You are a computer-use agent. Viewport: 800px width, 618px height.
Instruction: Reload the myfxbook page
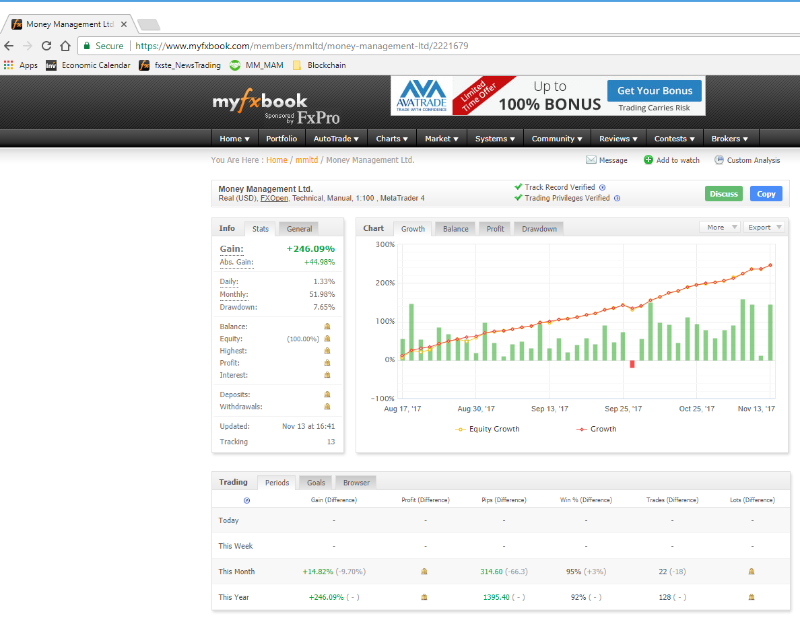click(x=46, y=46)
